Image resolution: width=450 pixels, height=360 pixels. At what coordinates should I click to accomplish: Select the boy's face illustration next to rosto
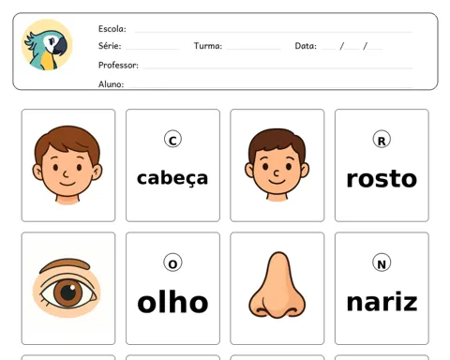click(277, 165)
